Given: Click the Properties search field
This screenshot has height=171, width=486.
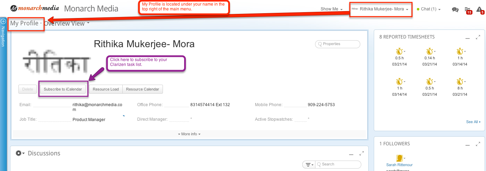Looking at the screenshot, I should (338, 44).
